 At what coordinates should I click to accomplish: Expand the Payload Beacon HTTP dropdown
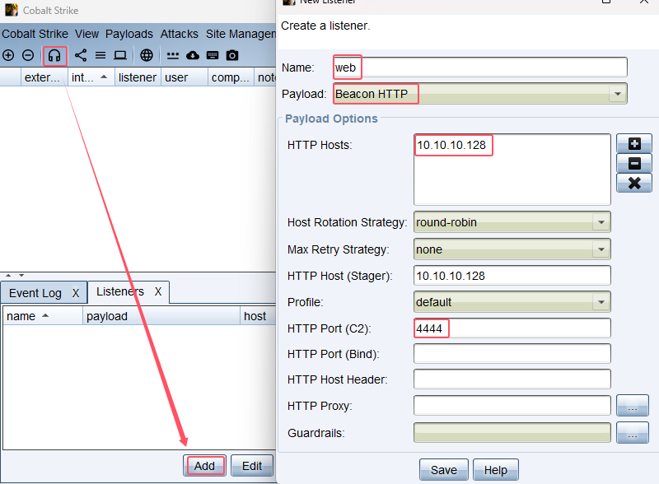point(618,94)
